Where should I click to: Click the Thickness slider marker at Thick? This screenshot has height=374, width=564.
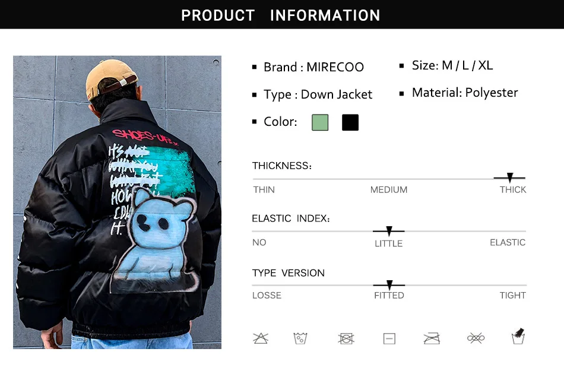(x=510, y=178)
